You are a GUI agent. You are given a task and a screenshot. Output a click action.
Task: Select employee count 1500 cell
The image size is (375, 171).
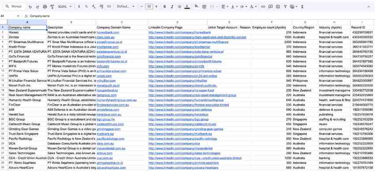click(272, 38)
